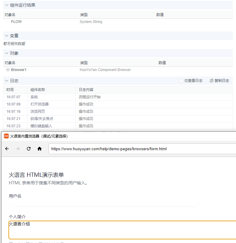This screenshot has width=236, height=243.
Task: Click the 用户名 input field
Action: click(103, 204)
